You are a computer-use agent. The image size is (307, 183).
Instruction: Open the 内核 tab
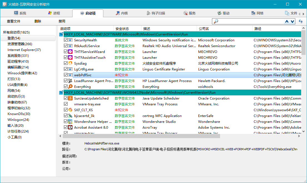(x=122, y=13)
